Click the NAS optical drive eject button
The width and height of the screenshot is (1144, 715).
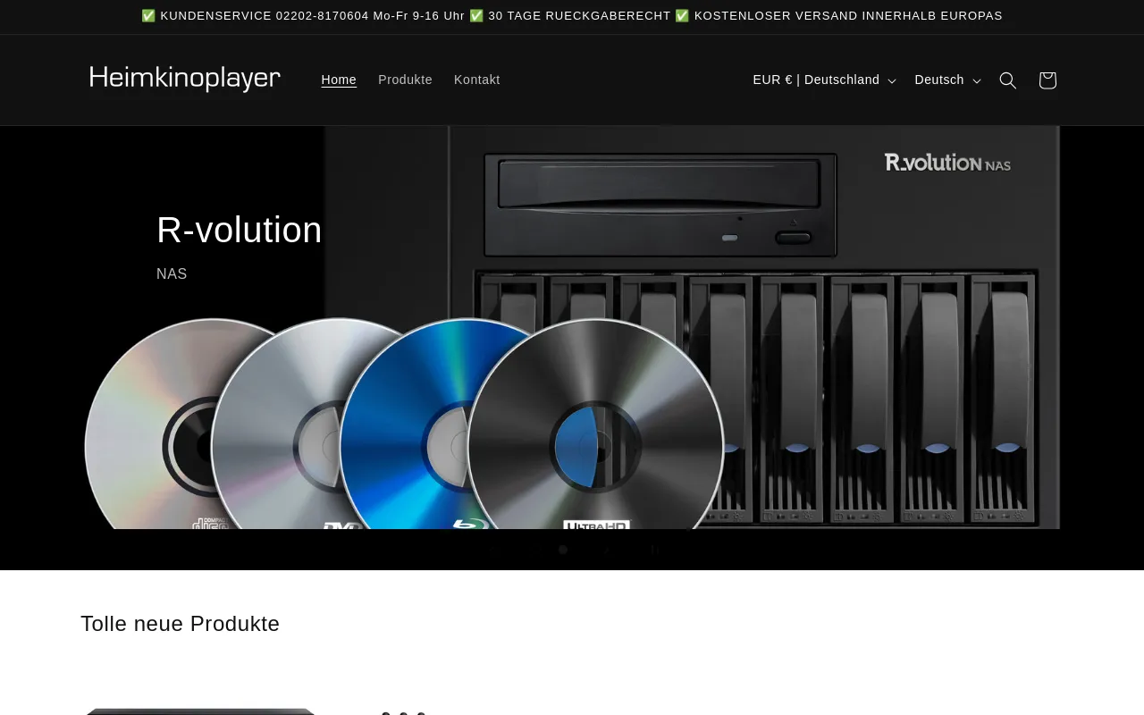pos(793,238)
